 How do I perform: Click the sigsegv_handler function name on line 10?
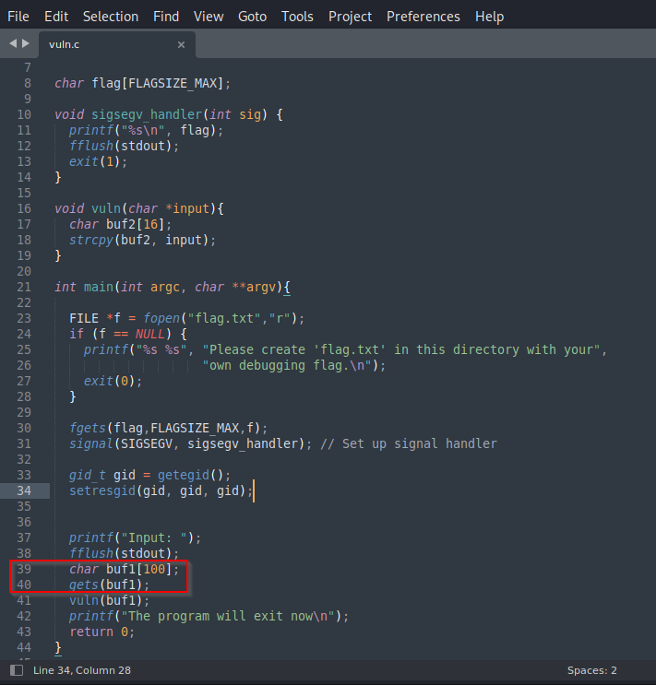147,115
